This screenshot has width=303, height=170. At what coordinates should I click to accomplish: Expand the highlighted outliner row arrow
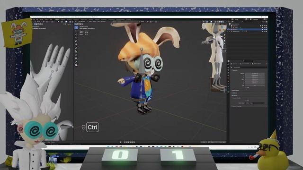(x=230, y=29)
